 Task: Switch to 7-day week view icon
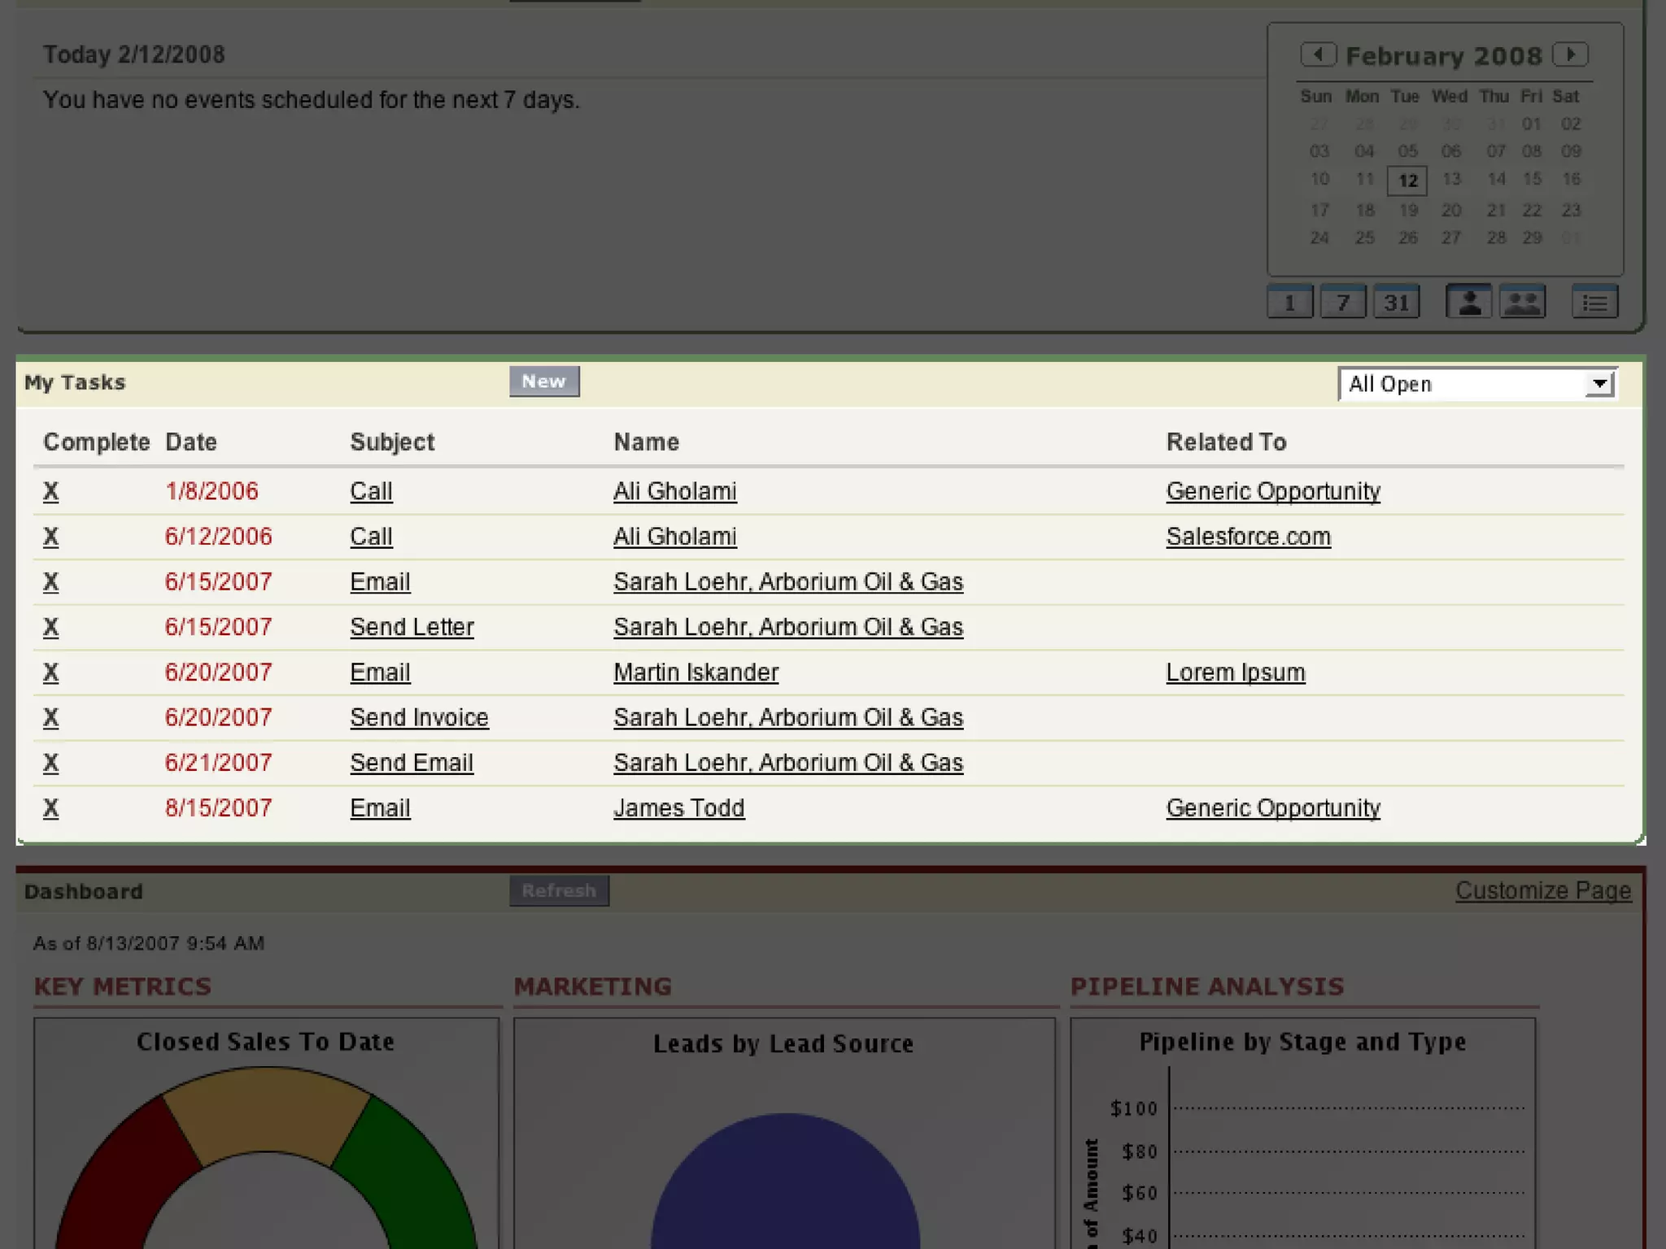(x=1343, y=302)
